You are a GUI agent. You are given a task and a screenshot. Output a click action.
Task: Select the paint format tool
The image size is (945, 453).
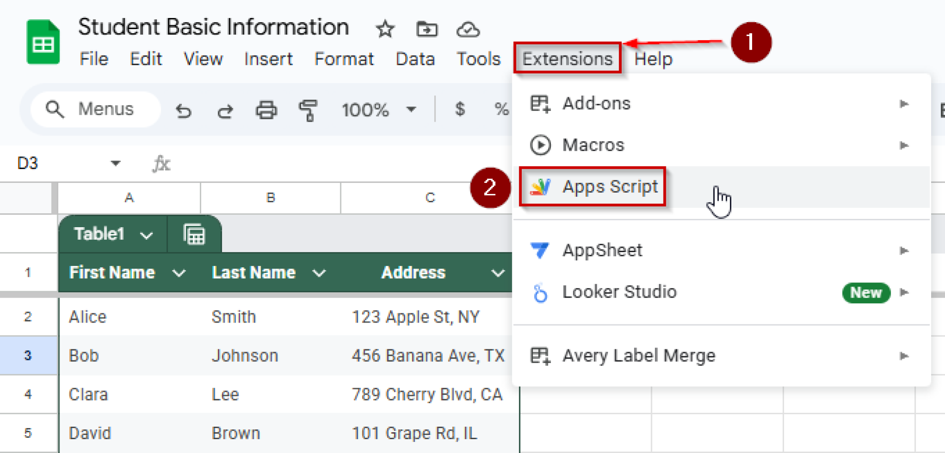[x=308, y=111]
